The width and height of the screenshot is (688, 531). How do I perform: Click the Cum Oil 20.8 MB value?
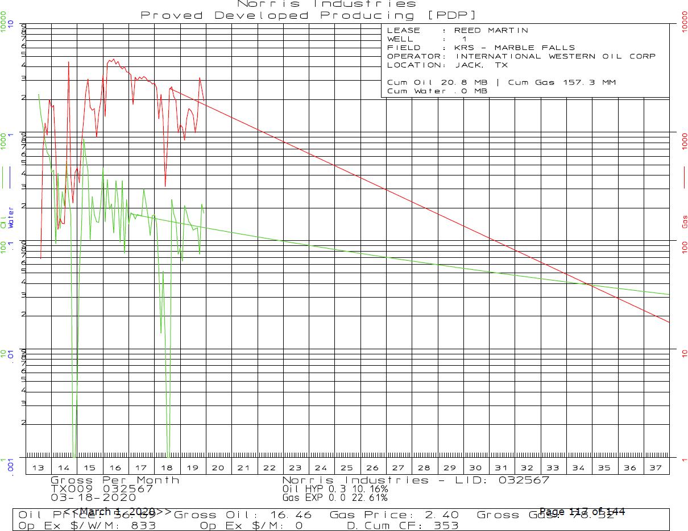pos(437,82)
